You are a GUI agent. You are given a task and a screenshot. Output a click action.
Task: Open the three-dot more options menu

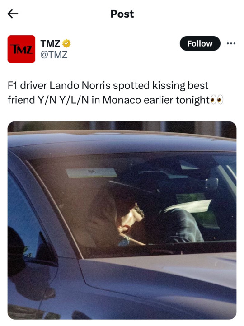tap(231, 43)
